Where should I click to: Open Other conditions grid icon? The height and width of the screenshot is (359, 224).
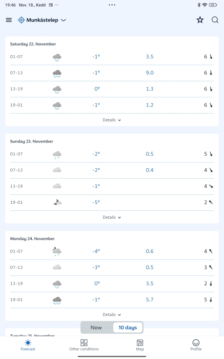pyautogui.click(x=84, y=343)
